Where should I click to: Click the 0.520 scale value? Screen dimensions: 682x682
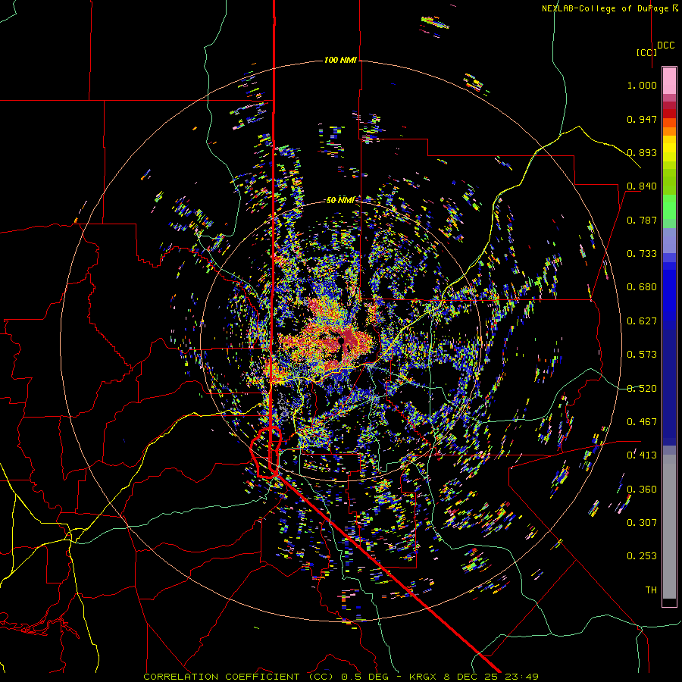tap(642, 389)
